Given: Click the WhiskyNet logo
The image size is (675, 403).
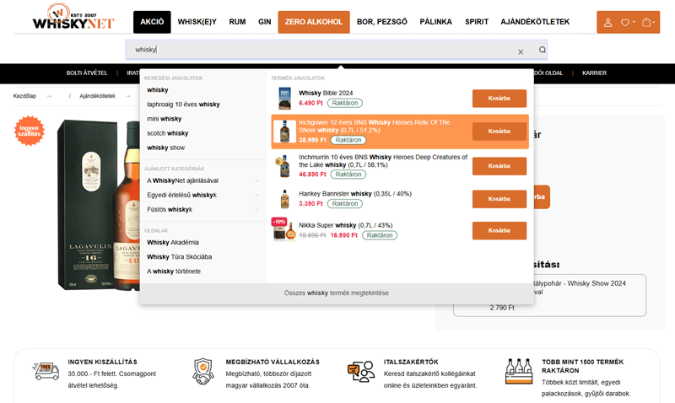Looking at the screenshot, I should click(73, 17).
